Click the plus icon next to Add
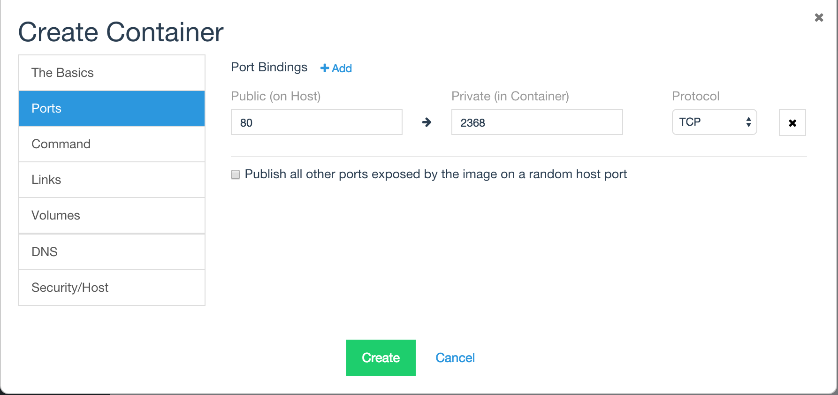838x395 pixels. pyautogui.click(x=324, y=68)
